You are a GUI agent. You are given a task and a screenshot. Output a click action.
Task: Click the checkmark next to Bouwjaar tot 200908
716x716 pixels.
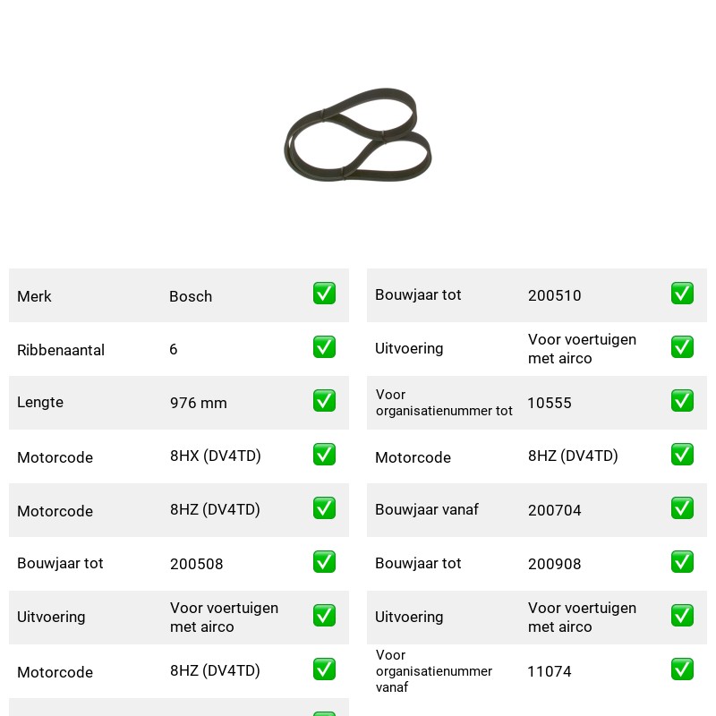[682, 562]
